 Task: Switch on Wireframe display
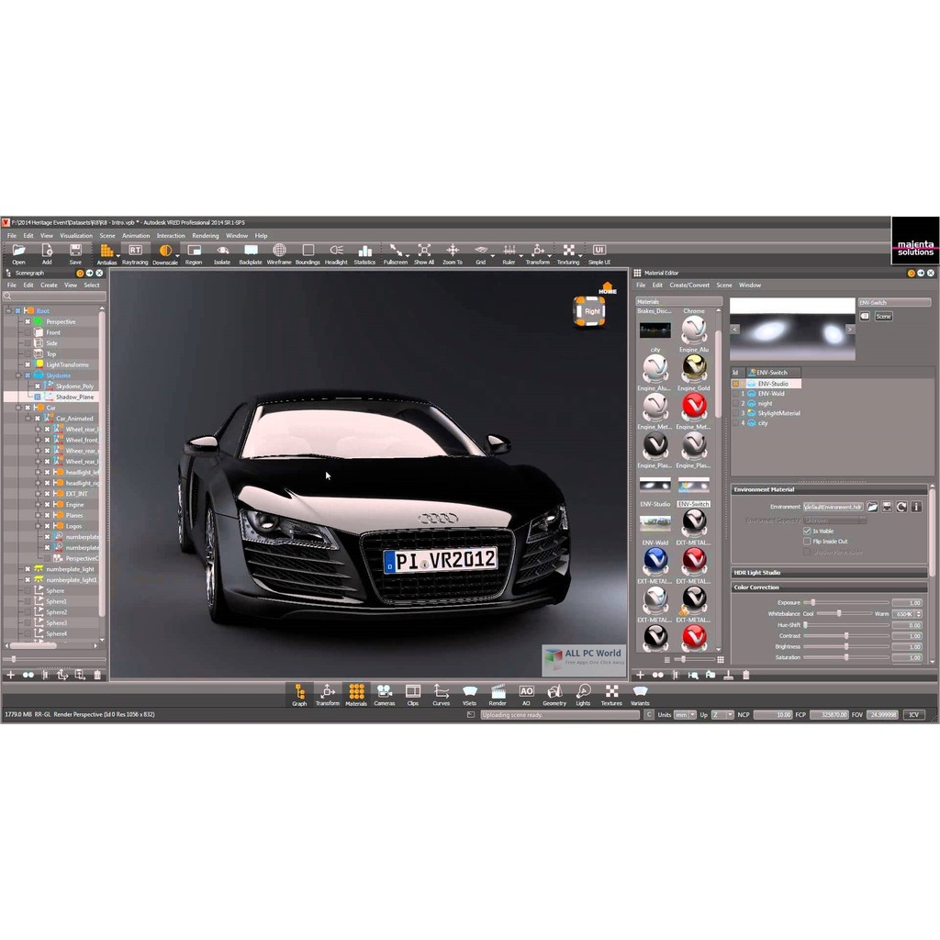(x=279, y=253)
